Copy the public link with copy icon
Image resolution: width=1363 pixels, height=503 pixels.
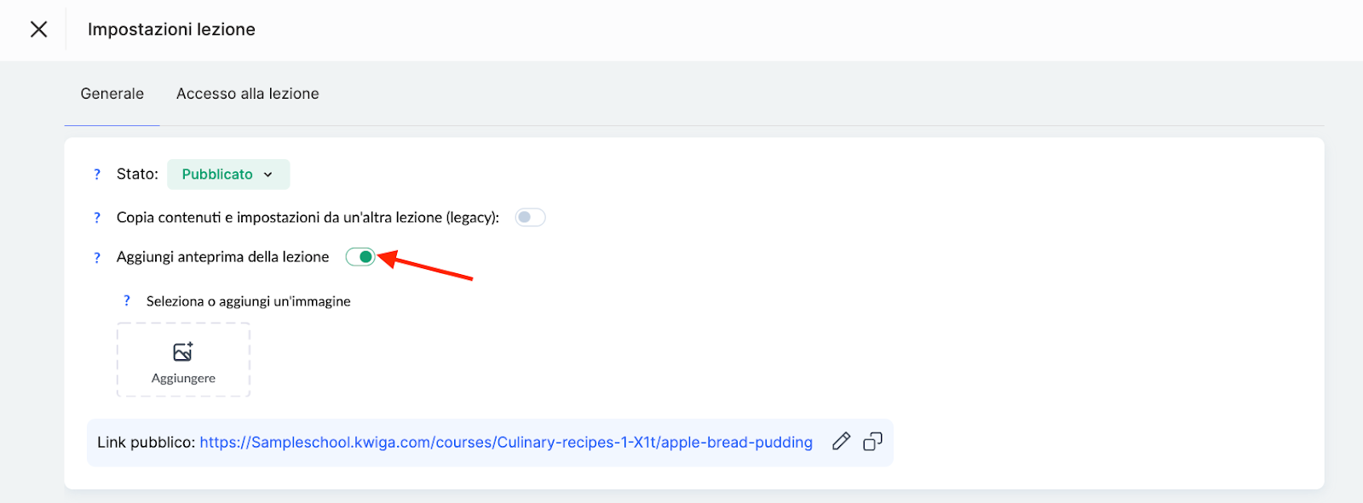pos(872,441)
